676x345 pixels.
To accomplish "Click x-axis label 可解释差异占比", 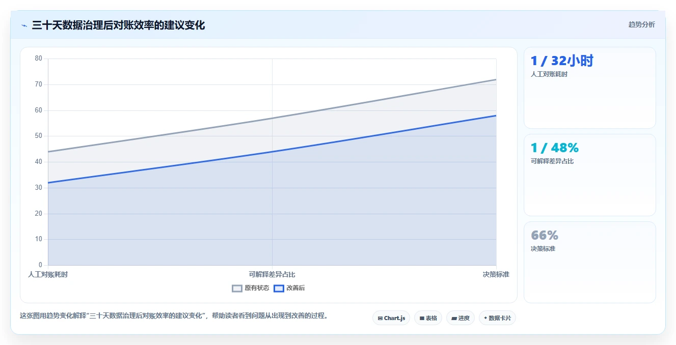I will pyautogui.click(x=272, y=274).
